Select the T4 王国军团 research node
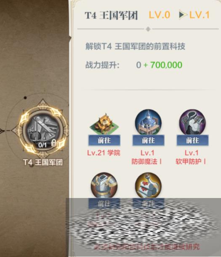 coord(43,131)
